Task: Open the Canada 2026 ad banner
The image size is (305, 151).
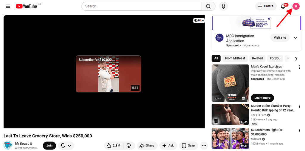Action: (x=256, y=23)
